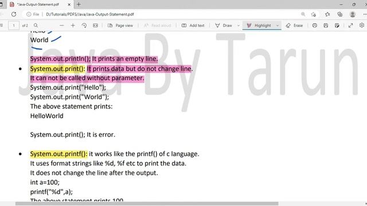Click the Save as icon
Screen dimensions: 367x206
337,25
